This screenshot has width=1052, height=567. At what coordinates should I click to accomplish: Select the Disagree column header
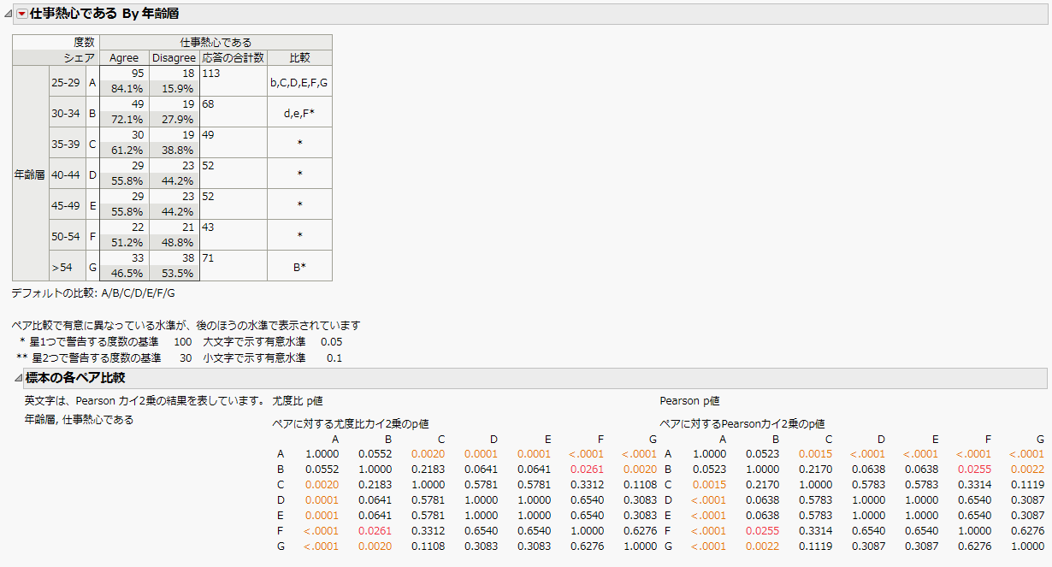click(174, 57)
